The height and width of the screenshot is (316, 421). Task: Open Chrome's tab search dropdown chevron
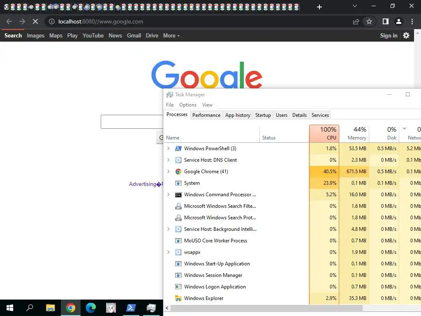click(355, 6)
